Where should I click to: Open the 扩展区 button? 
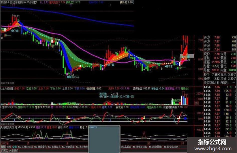[4, 150]
